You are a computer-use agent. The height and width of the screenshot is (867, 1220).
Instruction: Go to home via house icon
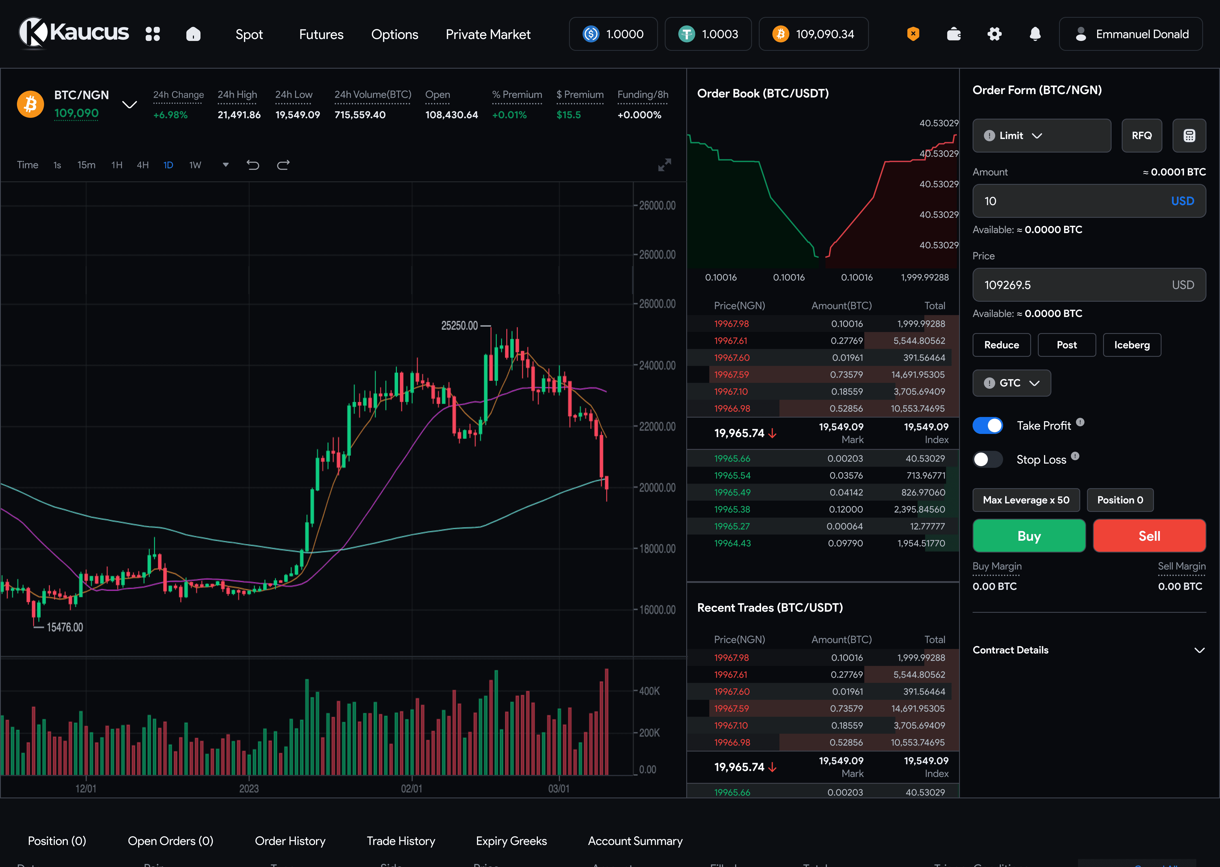click(193, 34)
